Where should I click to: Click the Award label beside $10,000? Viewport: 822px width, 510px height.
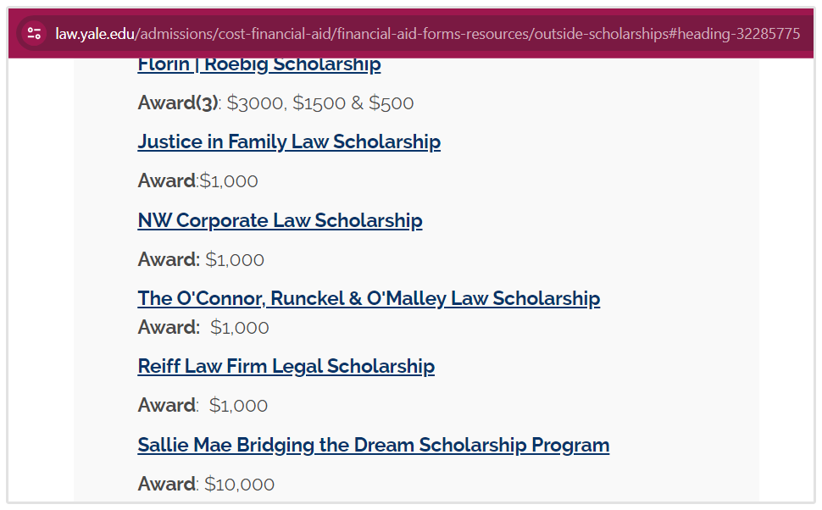[166, 485]
